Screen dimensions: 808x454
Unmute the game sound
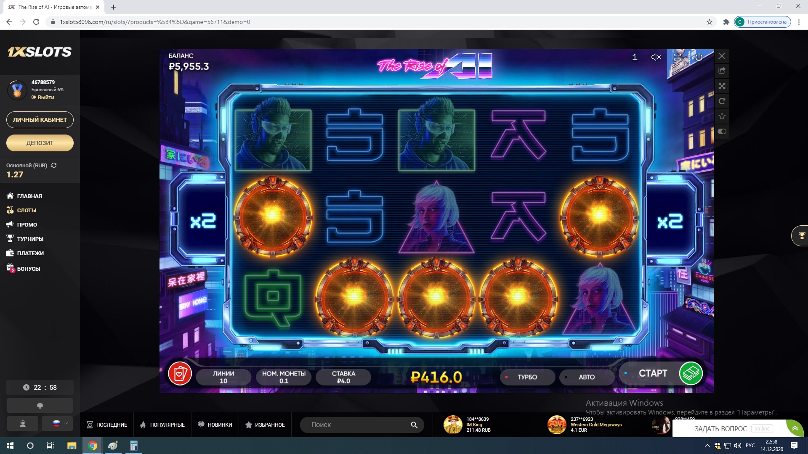point(656,57)
